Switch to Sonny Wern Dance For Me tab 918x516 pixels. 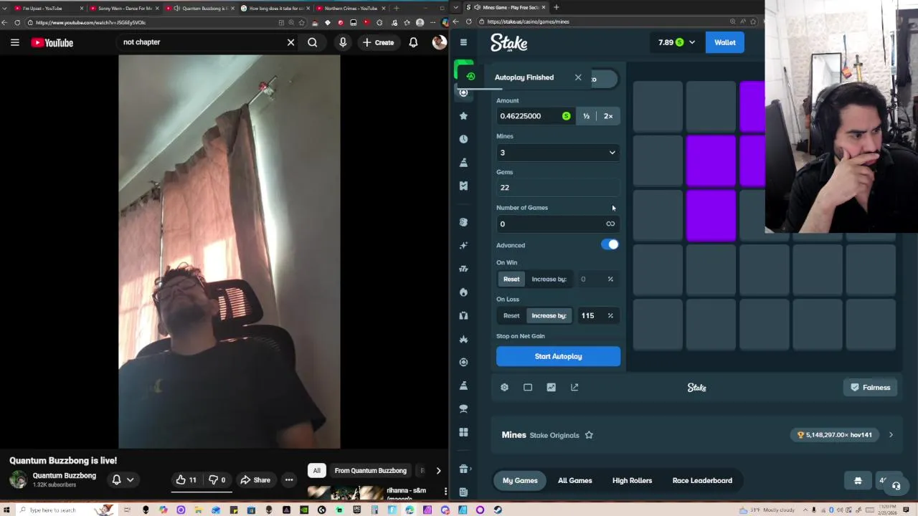pyautogui.click(x=123, y=8)
